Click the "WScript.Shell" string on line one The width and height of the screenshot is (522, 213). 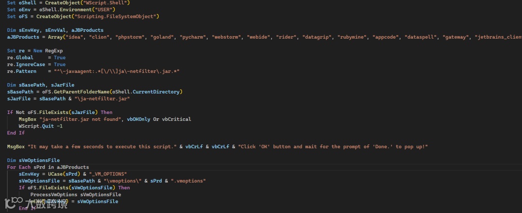click(x=106, y=3)
